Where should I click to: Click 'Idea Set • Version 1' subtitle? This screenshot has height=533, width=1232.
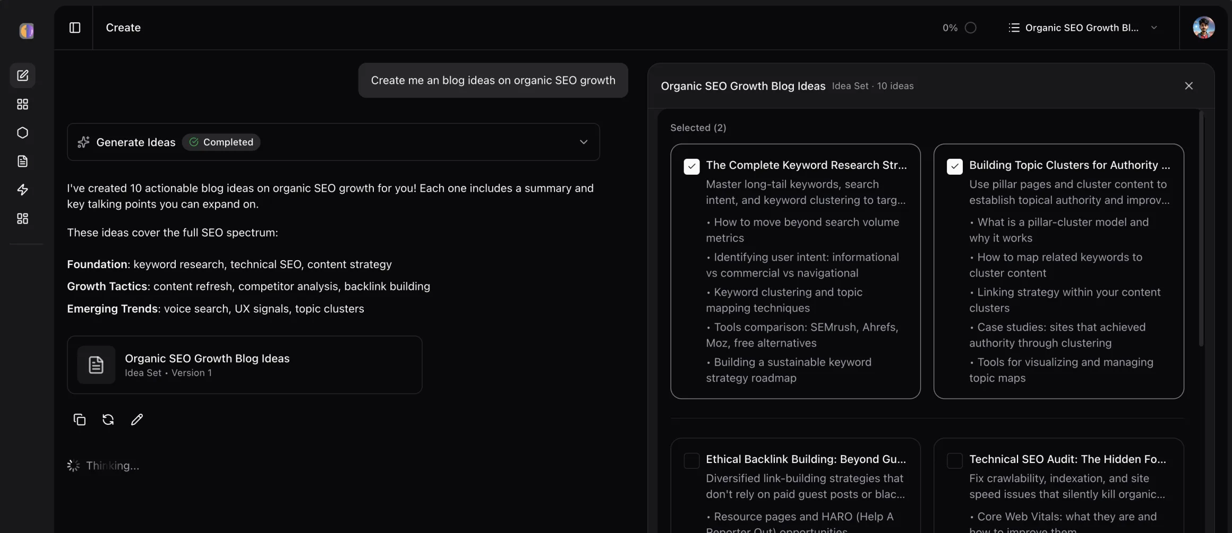pyautogui.click(x=168, y=373)
